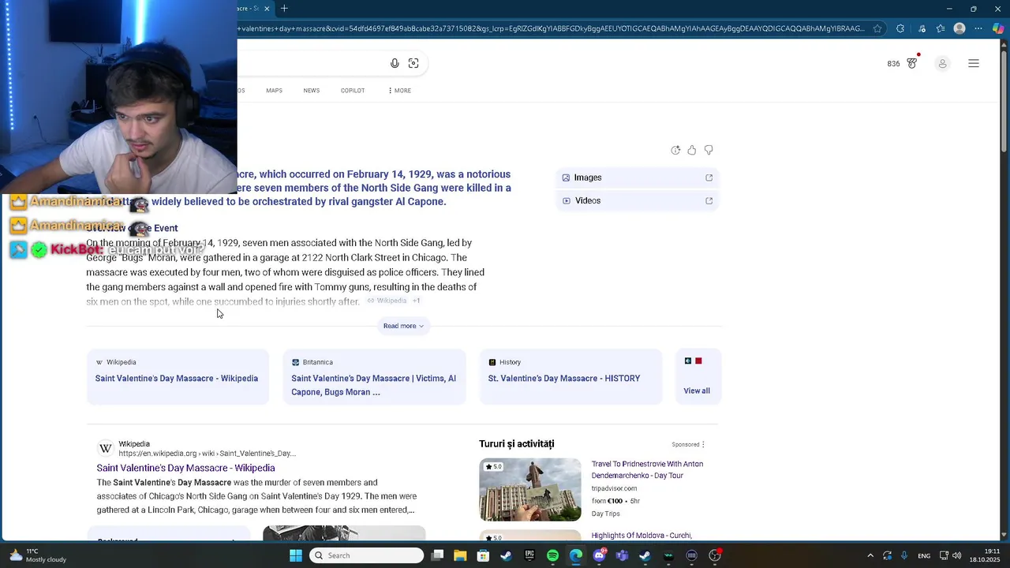This screenshot has height=568, width=1010.
Task: Open Sponsored options menu dots
Action: (703, 444)
